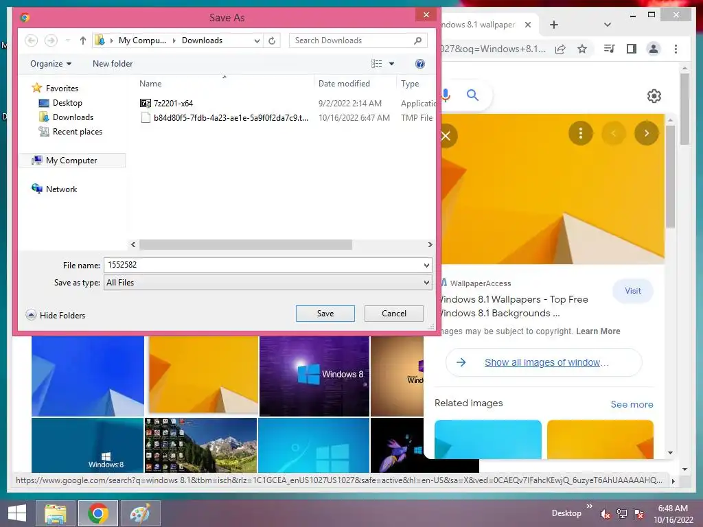
Task: Open the Start menu
Action: pyautogui.click(x=17, y=513)
